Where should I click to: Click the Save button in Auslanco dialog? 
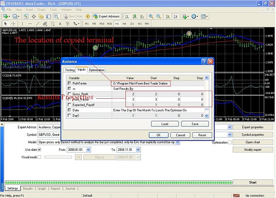point(195,124)
